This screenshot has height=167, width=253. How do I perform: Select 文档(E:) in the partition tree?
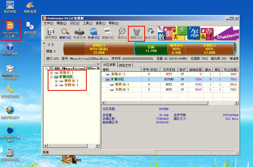coord(71,85)
